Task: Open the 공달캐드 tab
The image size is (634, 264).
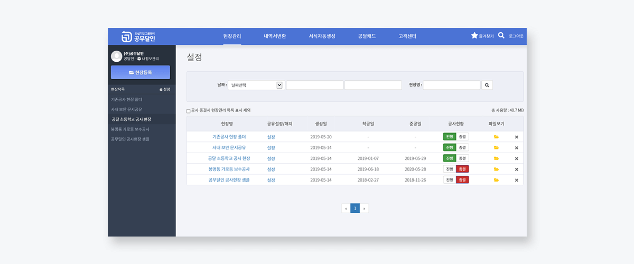Action: 367,36
